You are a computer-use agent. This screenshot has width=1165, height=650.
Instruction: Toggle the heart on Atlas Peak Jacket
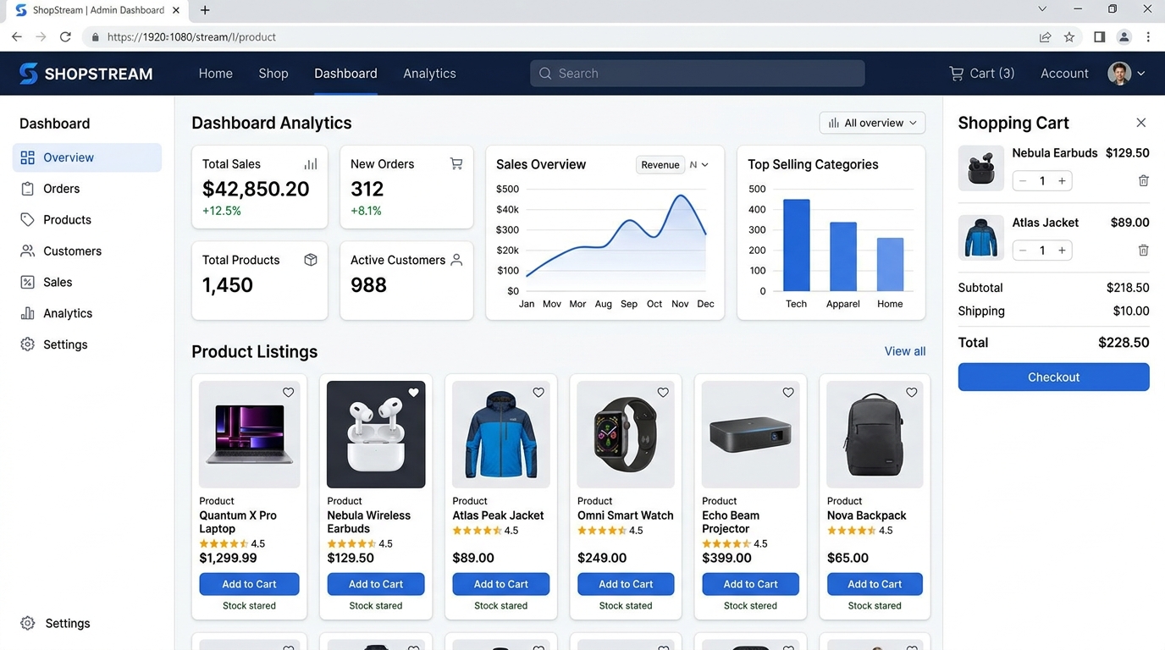coord(538,393)
